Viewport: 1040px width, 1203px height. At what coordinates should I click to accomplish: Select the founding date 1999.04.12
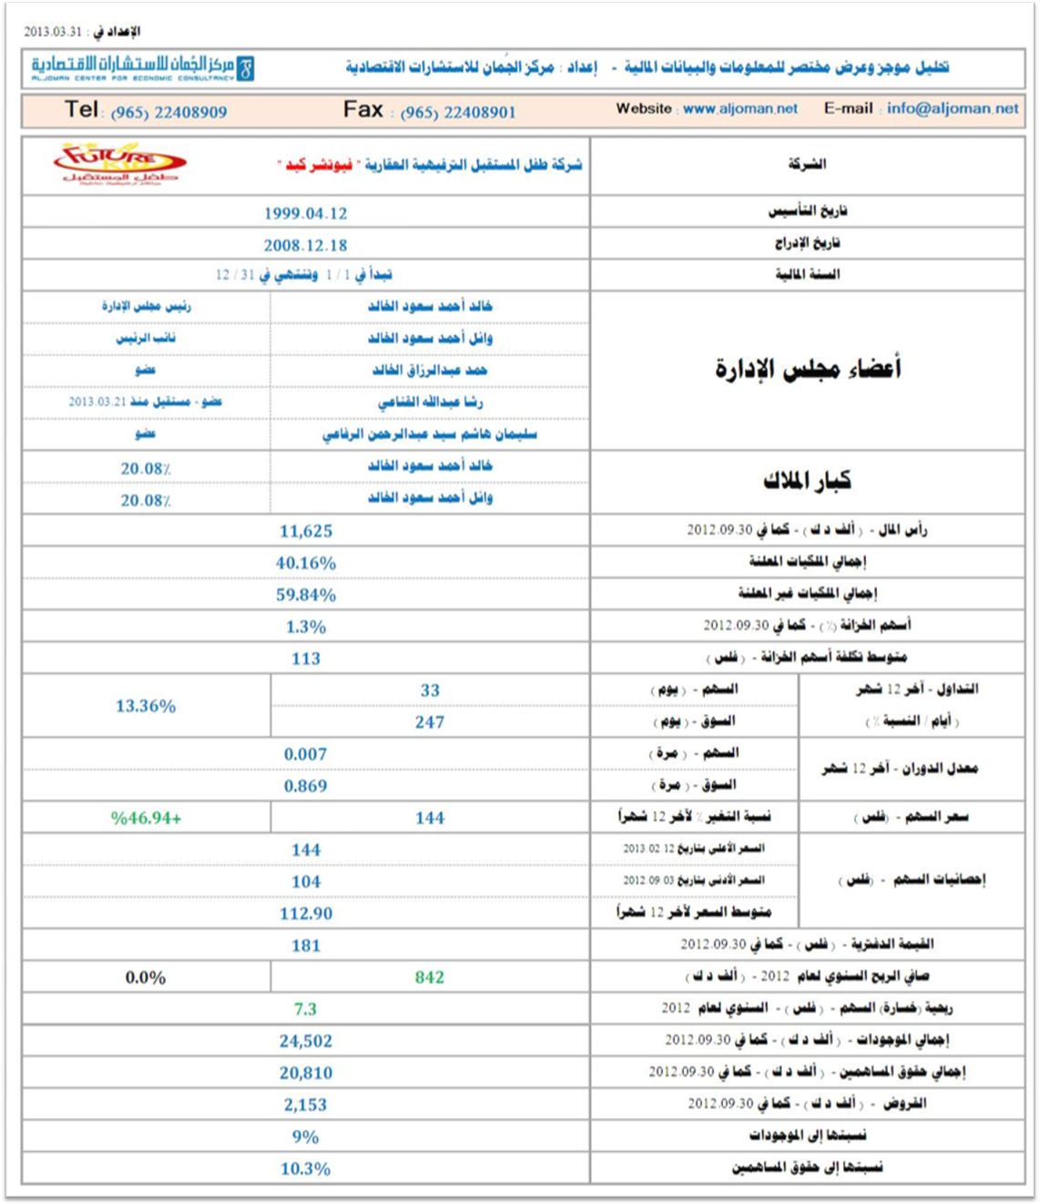pos(306,213)
